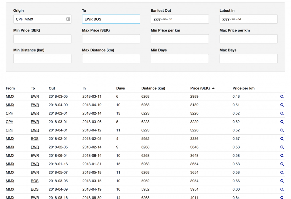
Task: Sort by the Days column header
Action: coord(120,88)
